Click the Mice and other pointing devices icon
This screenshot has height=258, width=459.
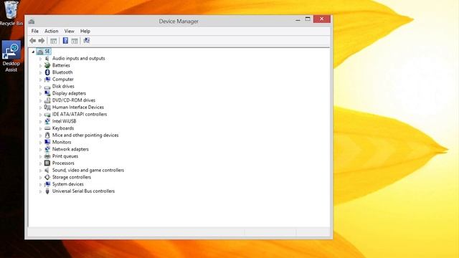click(47, 135)
